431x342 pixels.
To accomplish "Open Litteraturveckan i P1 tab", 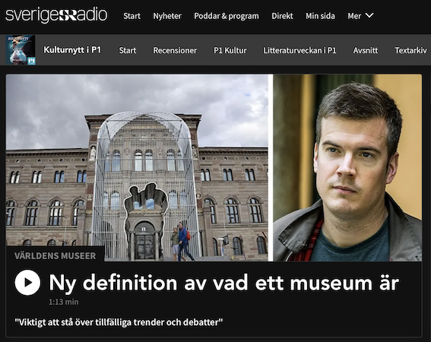I will click(x=300, y=50).
